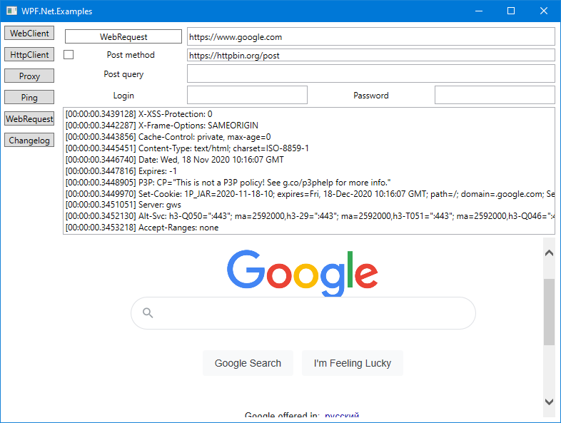Click the Post method label
The height and width of the screenshot is (423, 561).
coord(131,55)
